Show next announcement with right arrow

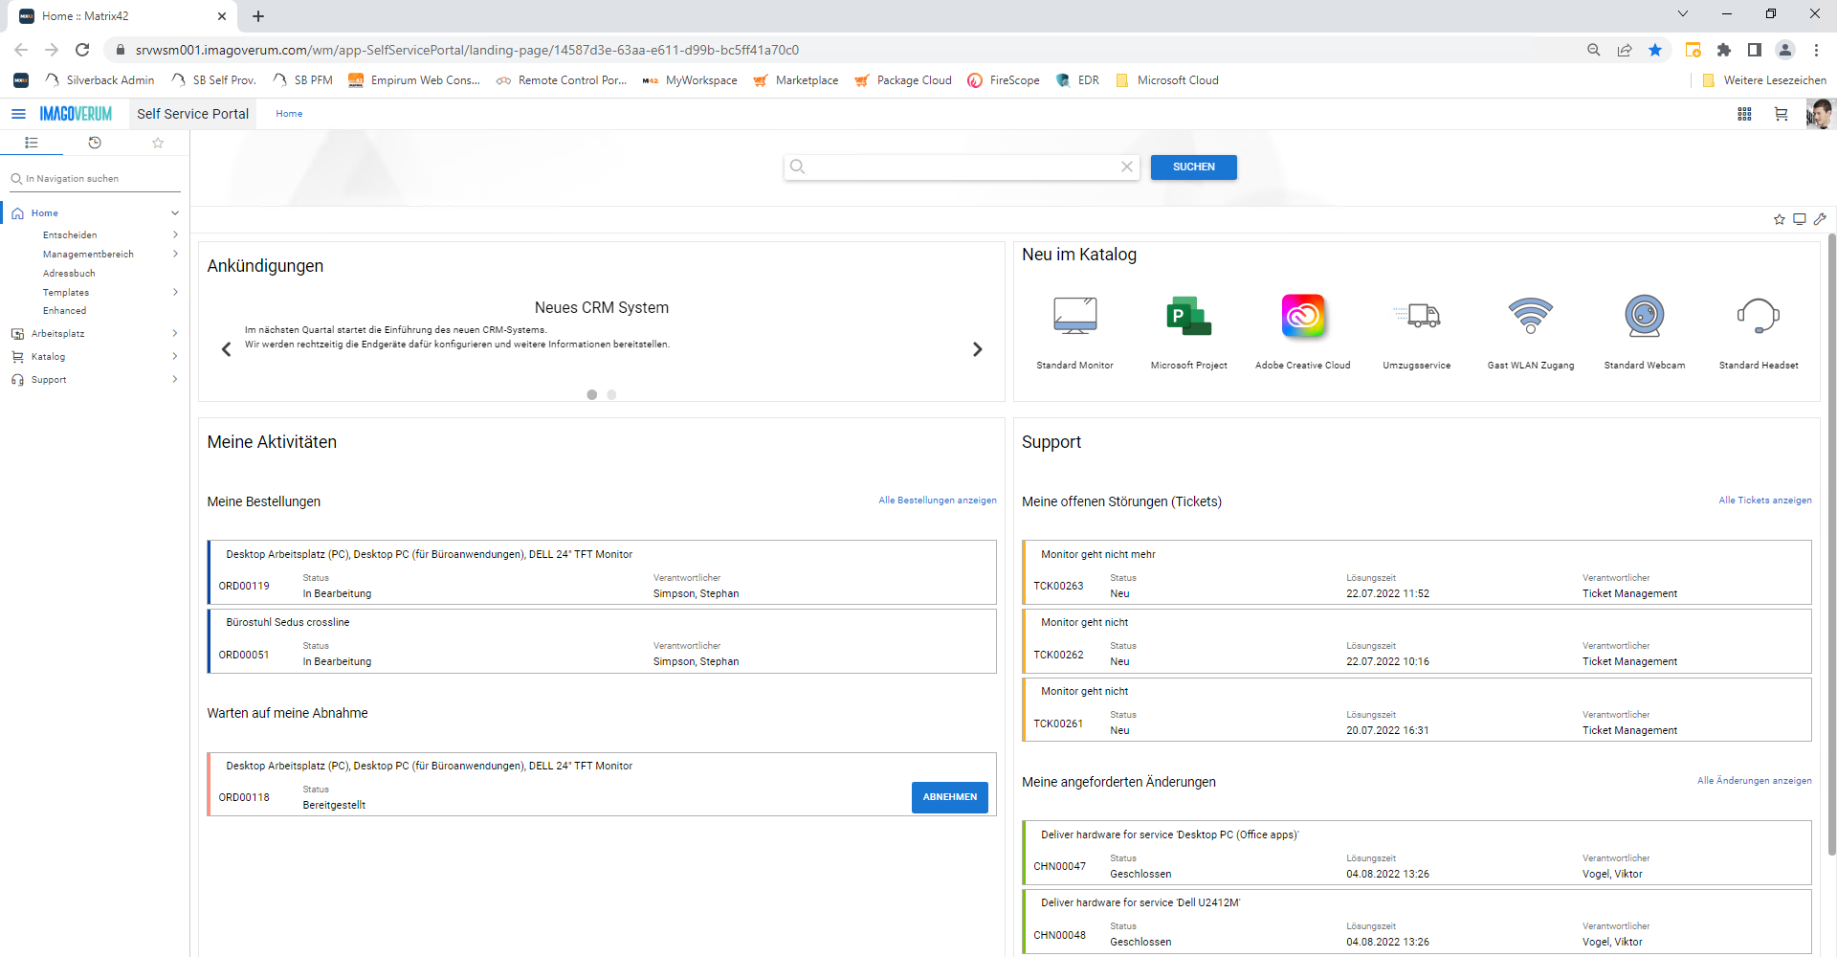978,349
